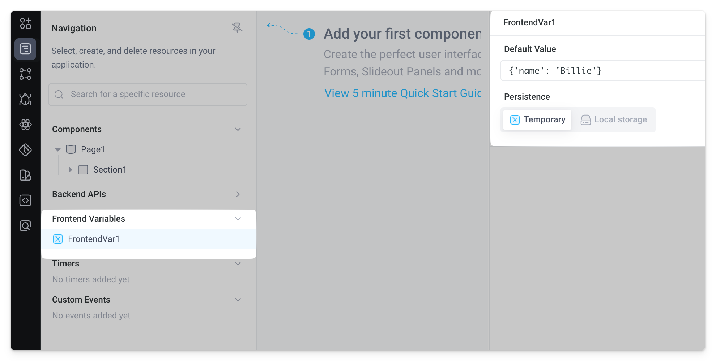Open the Add Components panel
The image size is (716, 361).
pyautogui.click(x=25, y=23)
